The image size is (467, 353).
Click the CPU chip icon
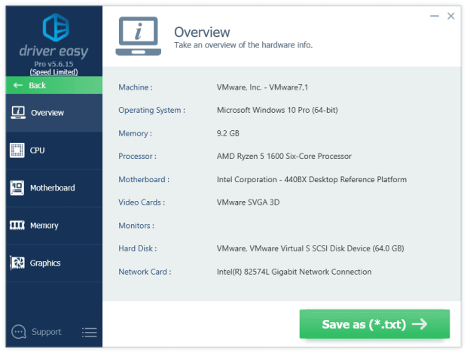[x=17, y=151]
